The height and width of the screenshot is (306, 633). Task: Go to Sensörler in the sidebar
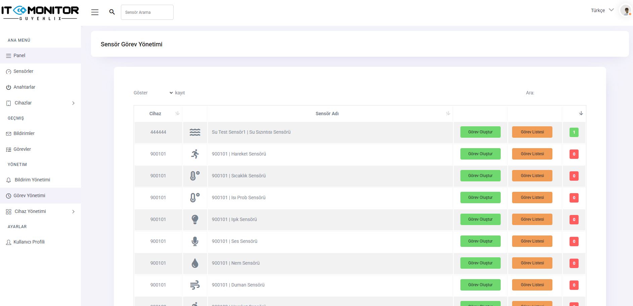coord(23,71)
